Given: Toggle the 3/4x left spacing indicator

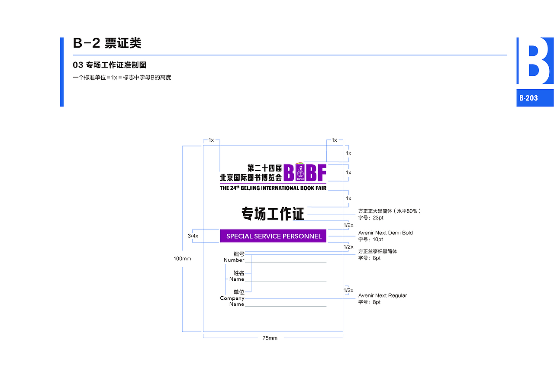Looking at the screenshot, I should tap(192, 236).
